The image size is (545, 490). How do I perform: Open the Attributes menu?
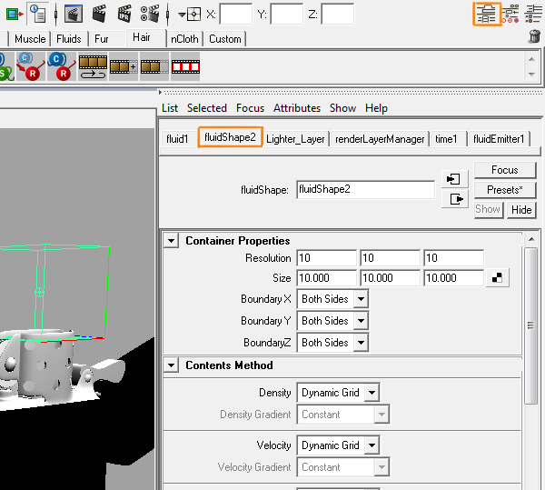tap(297, 108)
